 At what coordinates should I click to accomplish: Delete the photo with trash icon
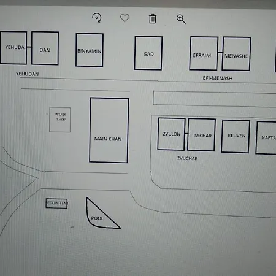pyautogui.click(x=153, y=19)
